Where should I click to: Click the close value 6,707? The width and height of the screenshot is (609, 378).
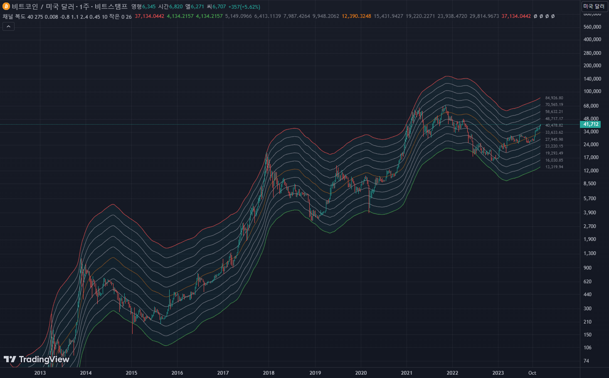219,7
